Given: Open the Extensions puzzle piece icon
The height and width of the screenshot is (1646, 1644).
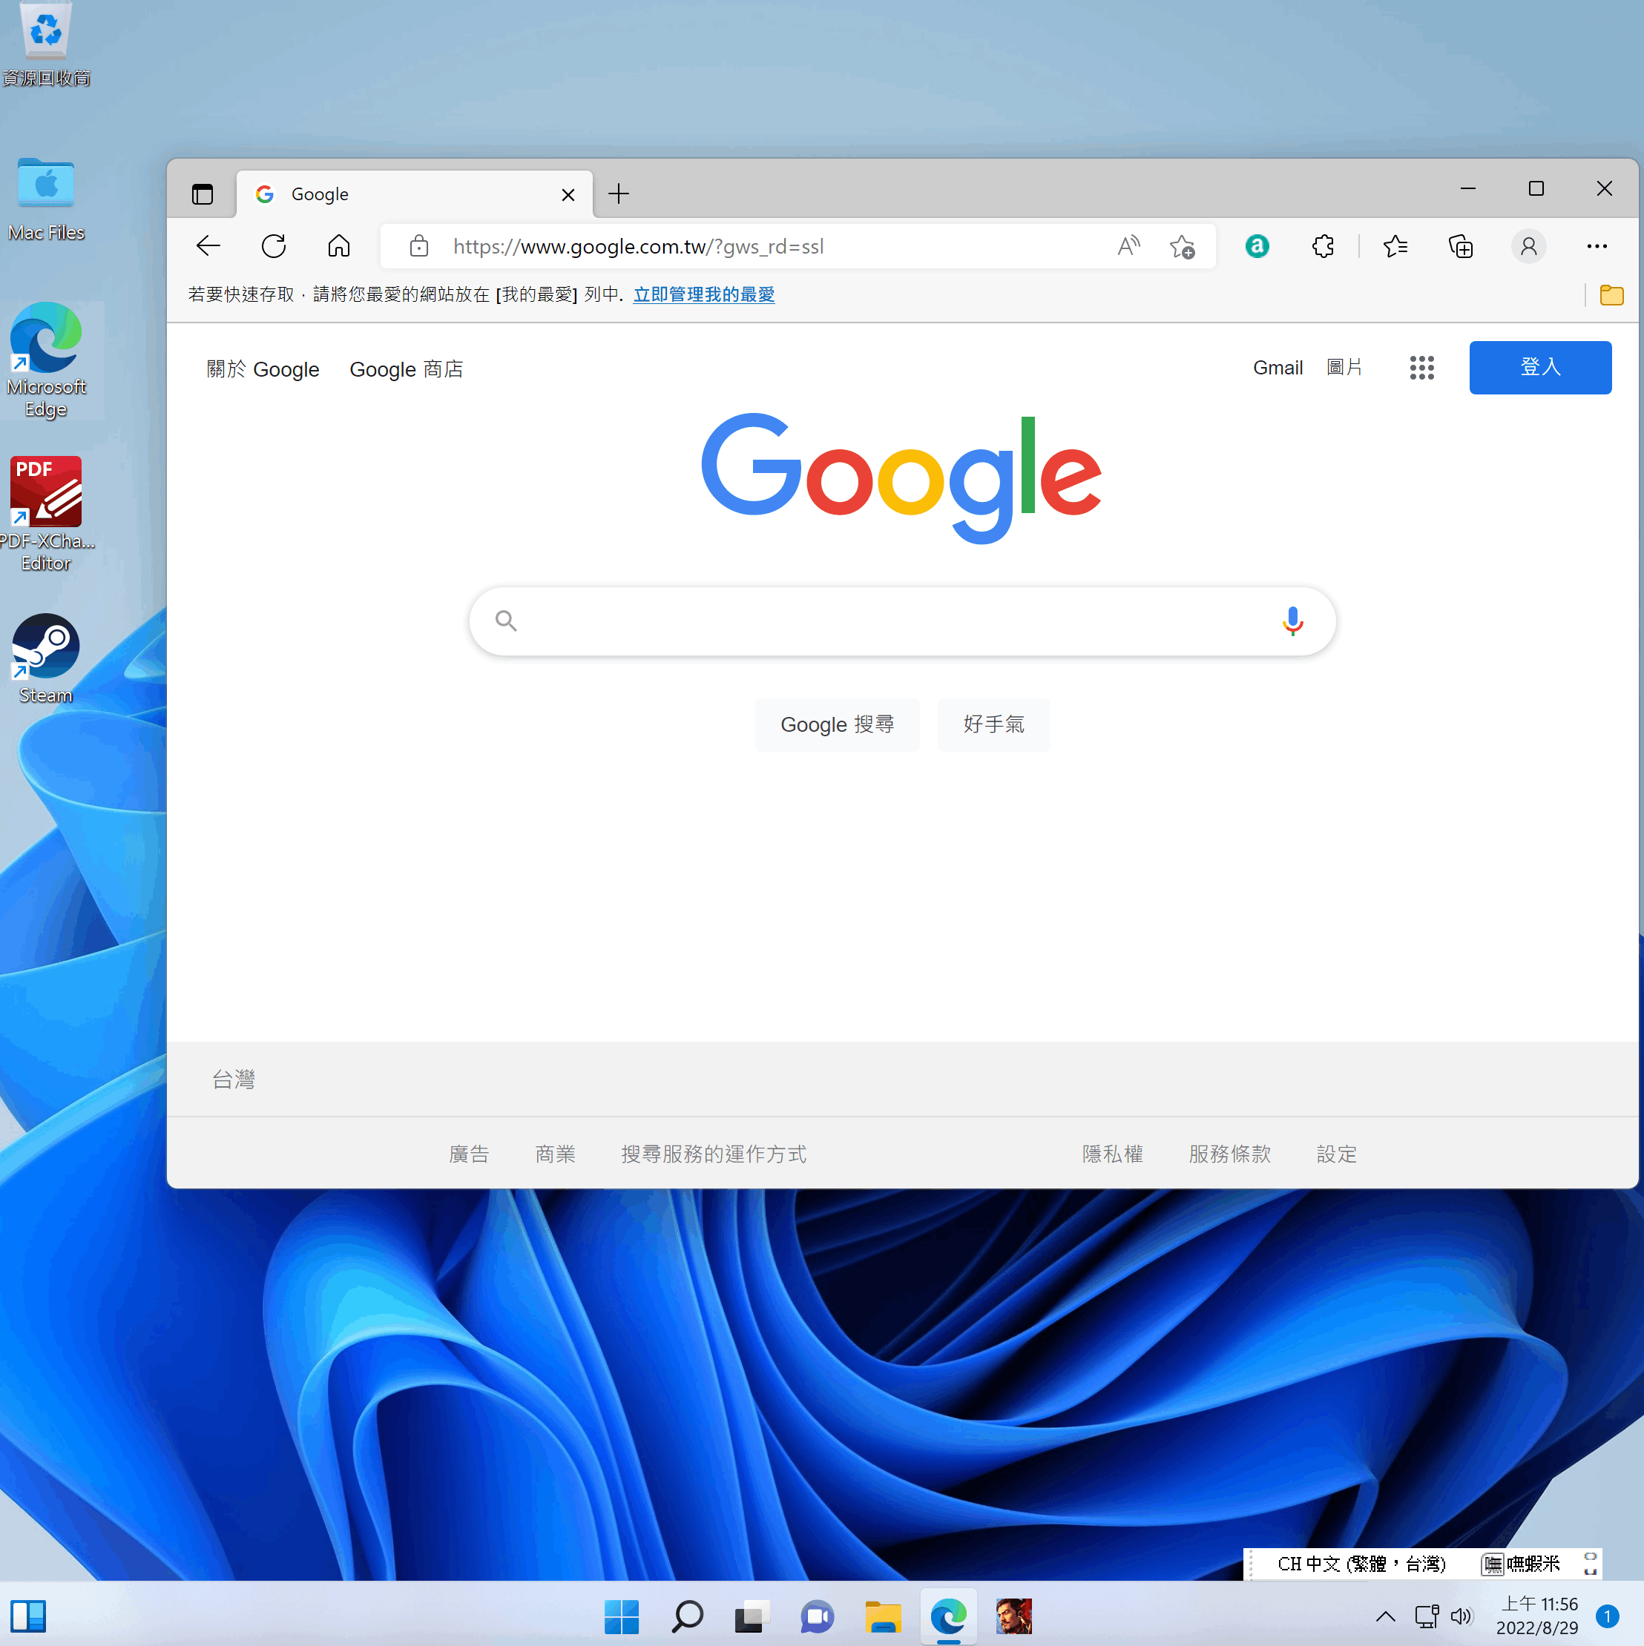Looking at the screenshot, I should tap(1323, 246).
